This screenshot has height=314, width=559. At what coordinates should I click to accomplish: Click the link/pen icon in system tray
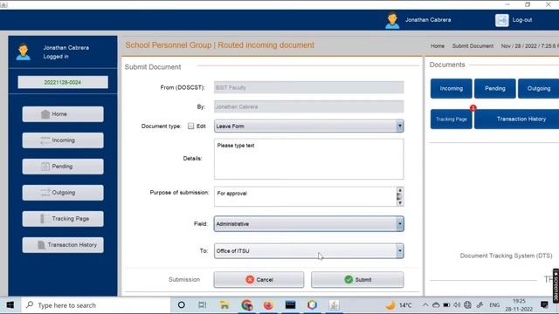pos(480,305)
